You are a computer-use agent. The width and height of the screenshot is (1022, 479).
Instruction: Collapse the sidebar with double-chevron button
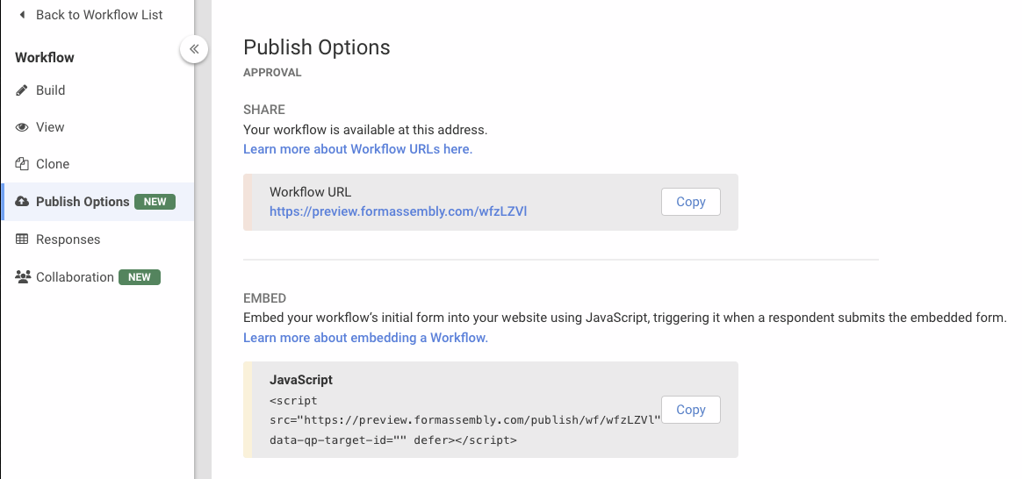tap(194, 49)
